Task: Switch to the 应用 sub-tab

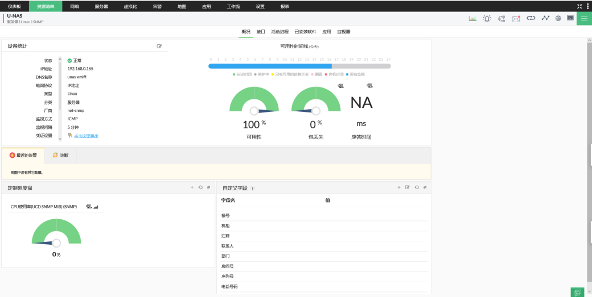Action: point(327,32)
